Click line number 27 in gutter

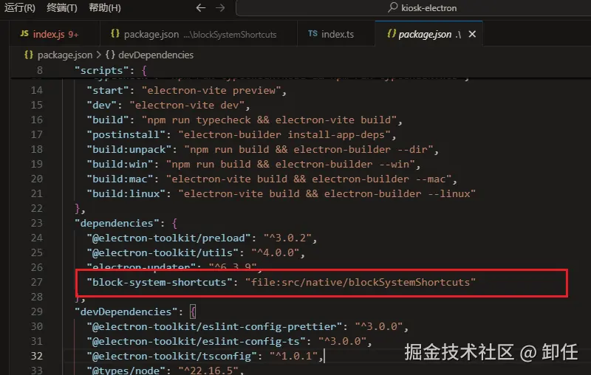pyautogui.click(x=36, y=282)
